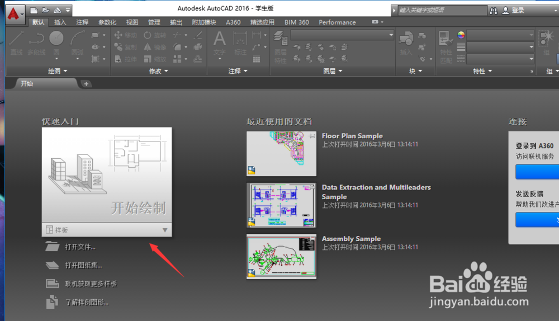Image resolution: width=559 pixels, height=321 pixels.
Task: Click the 拉伸 (Stretch) tool
Action: click(x=125, y=59)
